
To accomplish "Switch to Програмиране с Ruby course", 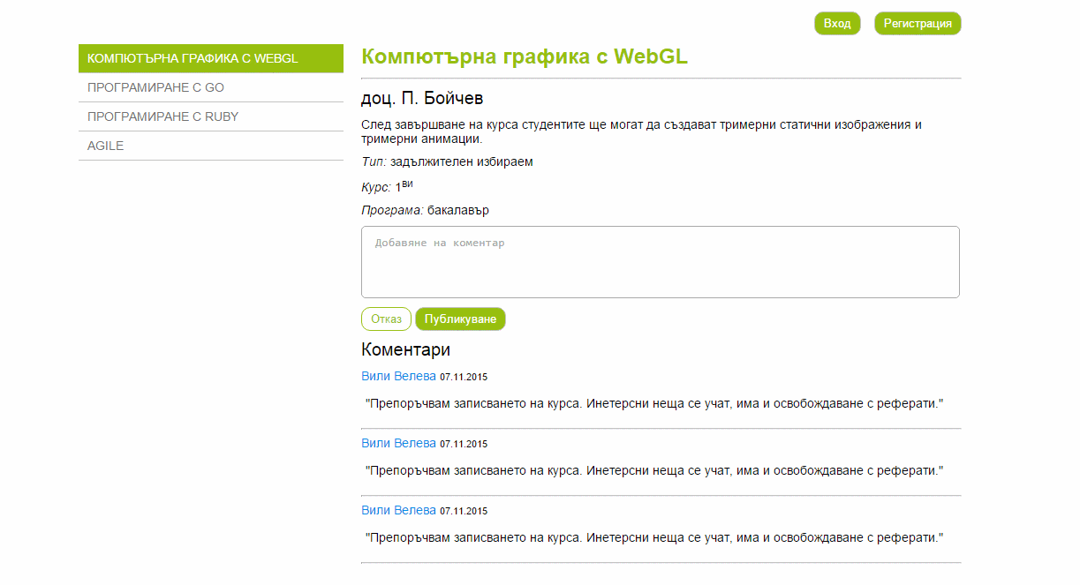I will click(210, 116).
